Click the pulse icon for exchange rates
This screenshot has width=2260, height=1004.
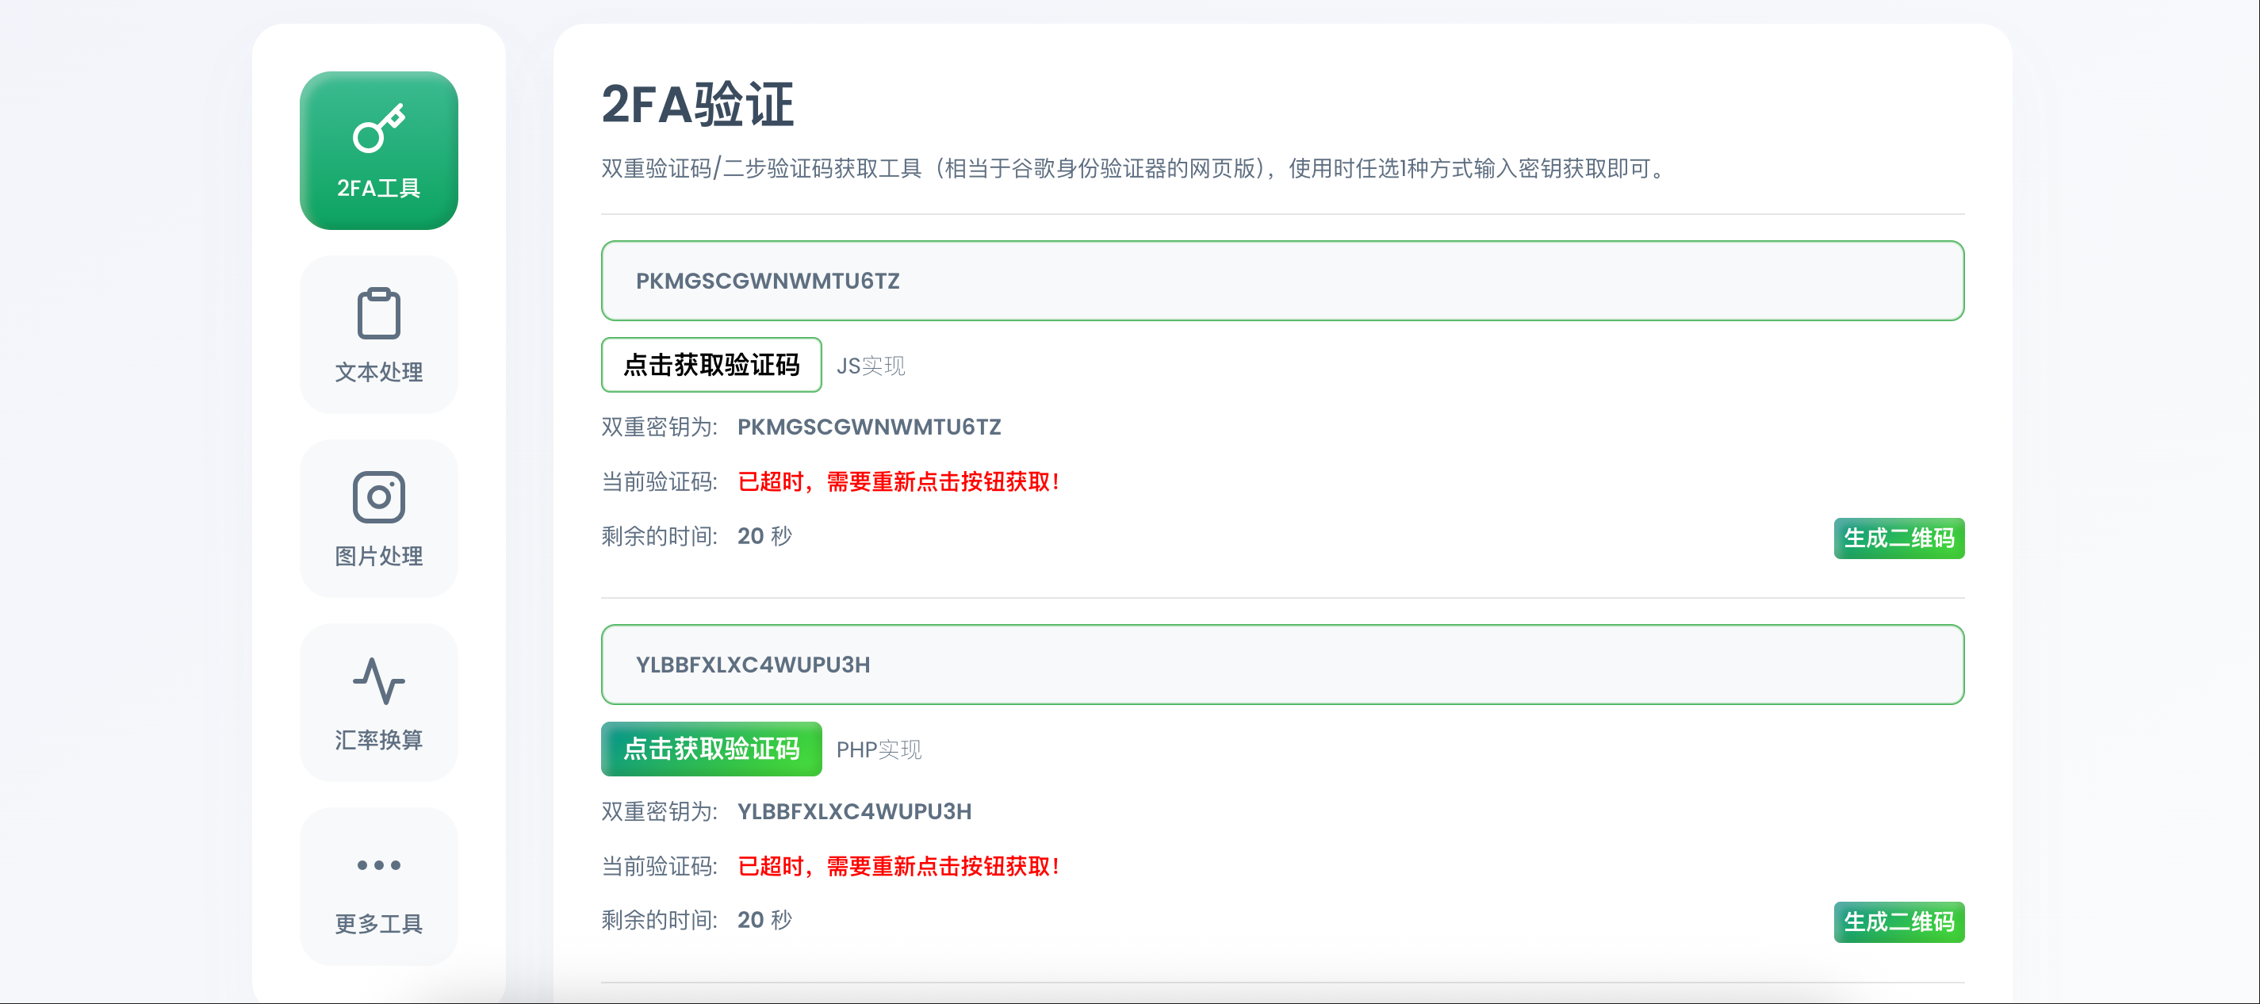point(378,680)
